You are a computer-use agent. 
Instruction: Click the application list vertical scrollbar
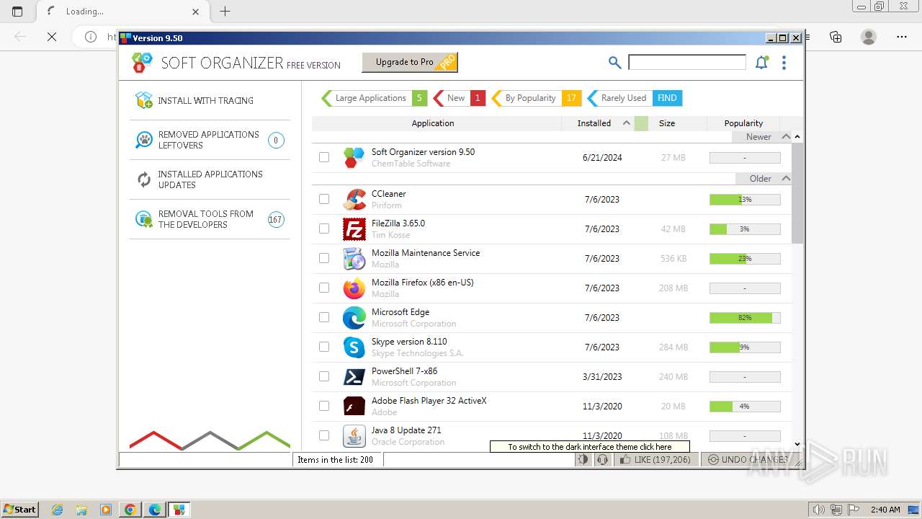pyautogui.click(x=797, y=193)
